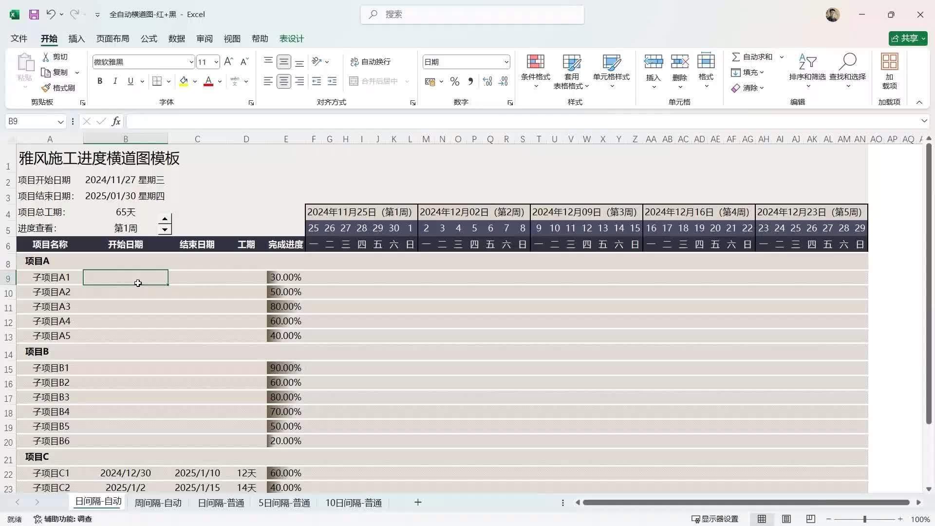Toggle italic formatting
Viewport: 935px width, 526px height.
[x=115, y=81]
